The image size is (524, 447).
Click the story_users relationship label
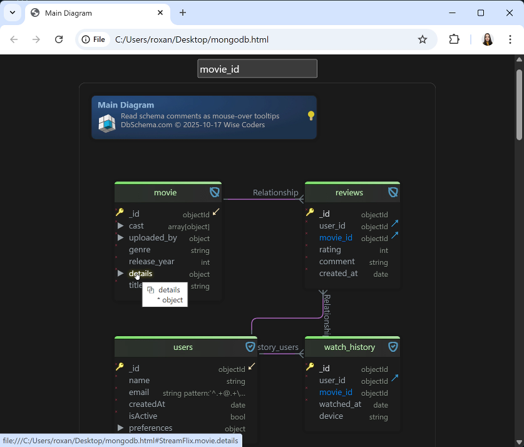278,347
